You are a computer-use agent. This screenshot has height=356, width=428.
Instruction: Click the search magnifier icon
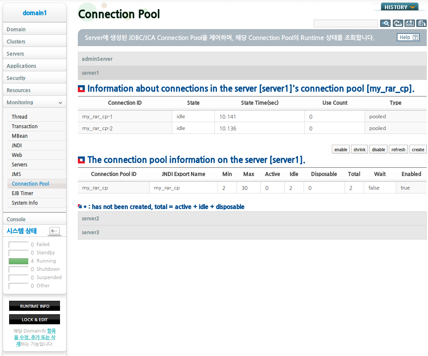pos(385,23)
